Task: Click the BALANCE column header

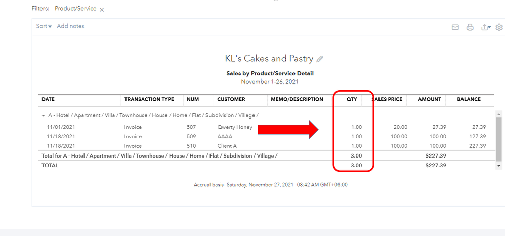Action: pyautogui.click(x=469, y=99)
